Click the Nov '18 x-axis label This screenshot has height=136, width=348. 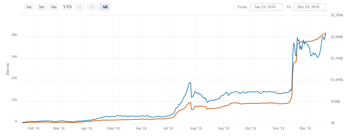(278, 129)
